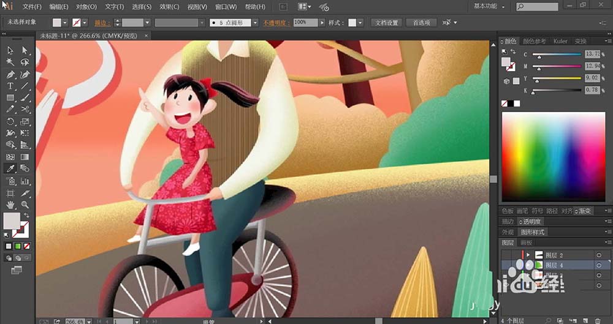This screenshot has width=613, height=324.
Task: Open the 对象(O) menu
Action: pos(86,7)
